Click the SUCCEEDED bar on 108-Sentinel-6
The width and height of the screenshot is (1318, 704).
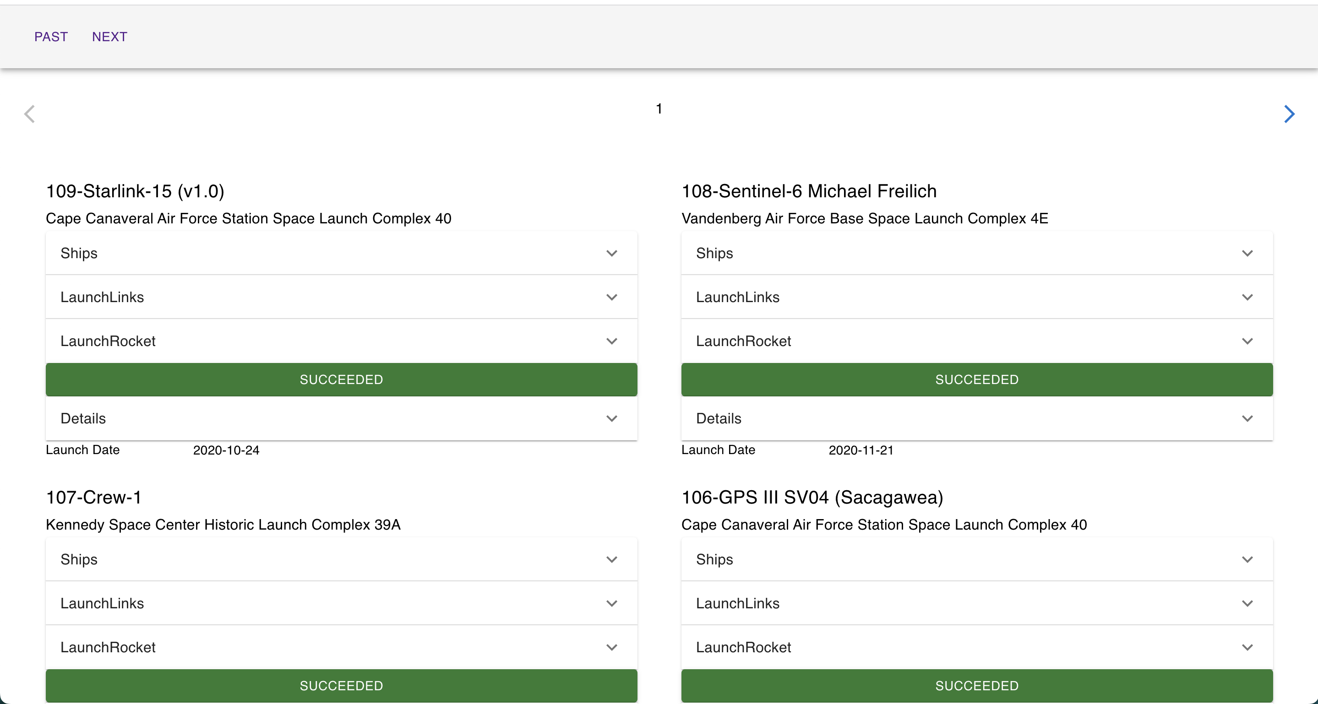tap(976, 379)
